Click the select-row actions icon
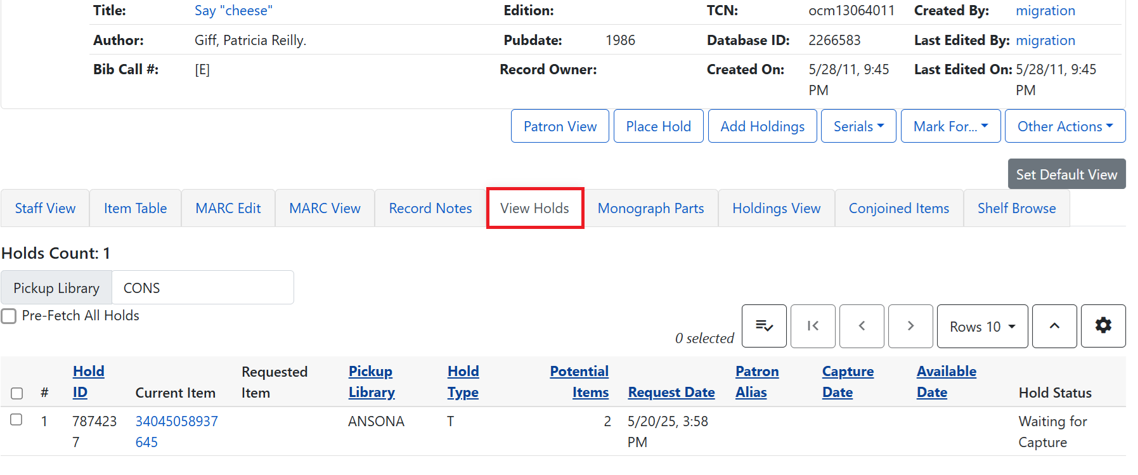This screenshot has width=1138, height=475. 764,326
